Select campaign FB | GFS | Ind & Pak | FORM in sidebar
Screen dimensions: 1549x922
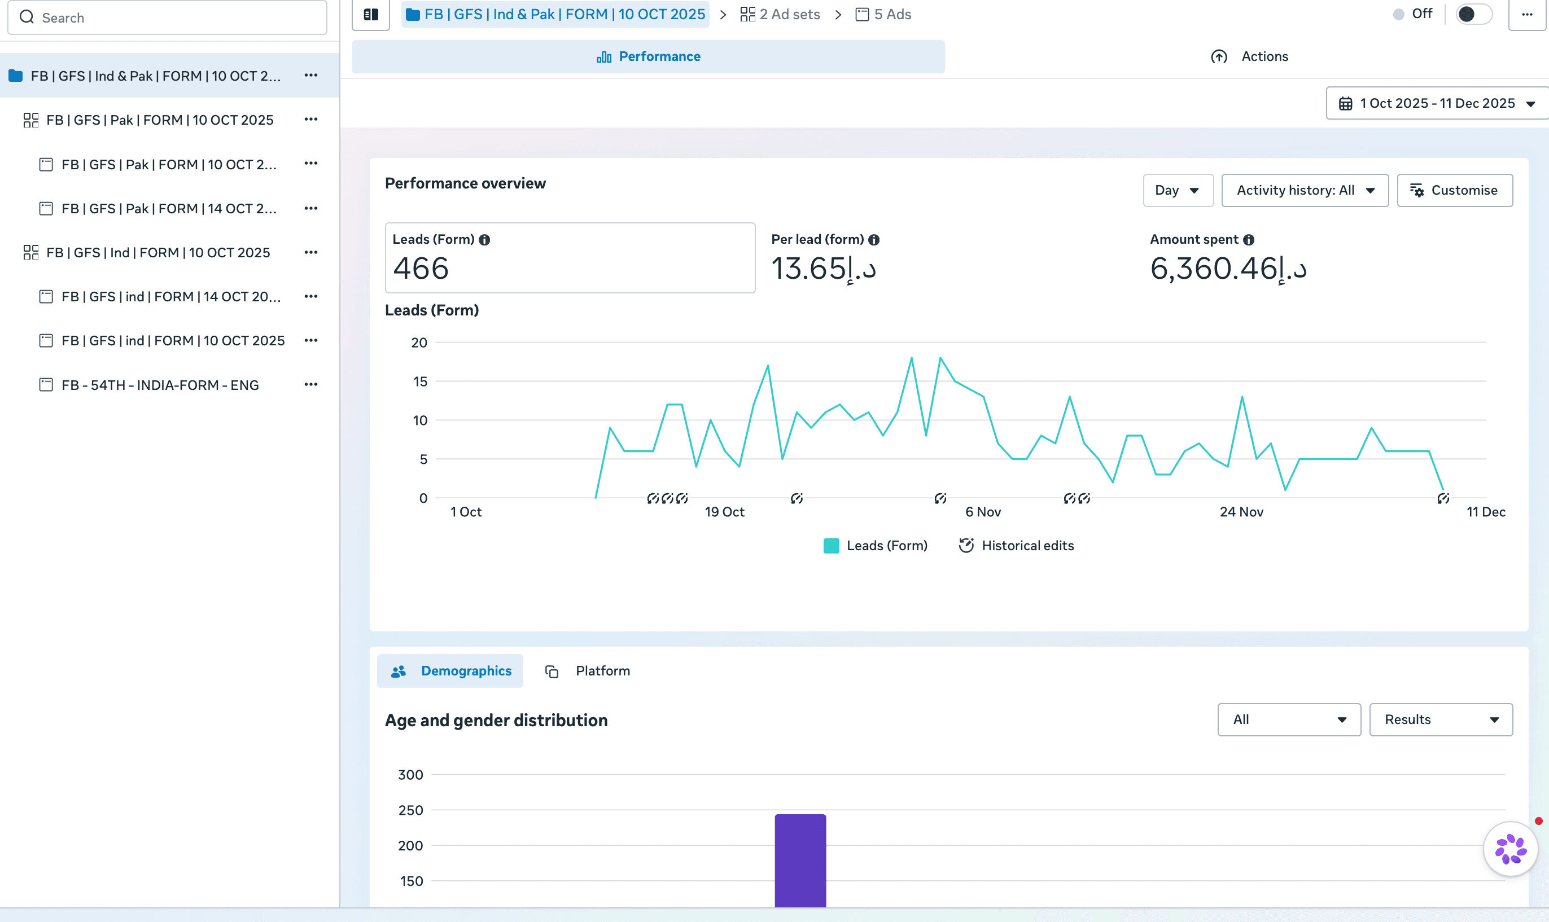170,75
